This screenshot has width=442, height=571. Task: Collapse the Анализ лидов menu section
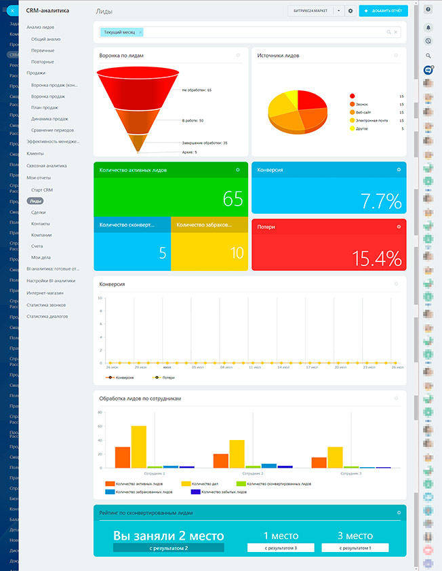tap(40, 27)
